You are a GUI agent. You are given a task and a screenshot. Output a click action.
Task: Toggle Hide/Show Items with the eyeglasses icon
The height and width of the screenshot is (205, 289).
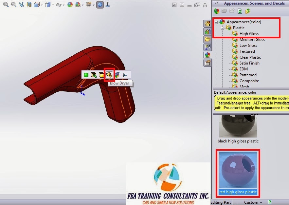(x=59, y=5)
